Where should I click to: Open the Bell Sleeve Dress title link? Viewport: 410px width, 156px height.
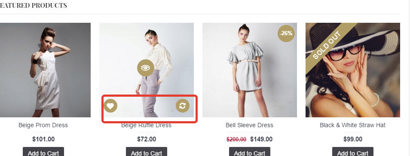249,125
